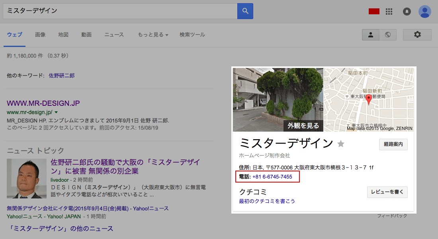438x239 pixels.
Task: Switch to the 地図 tab
Action: [x=63, y=35]
